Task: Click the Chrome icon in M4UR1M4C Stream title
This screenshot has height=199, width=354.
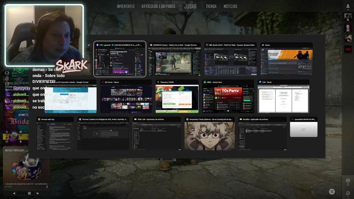Action: [151, 45]
